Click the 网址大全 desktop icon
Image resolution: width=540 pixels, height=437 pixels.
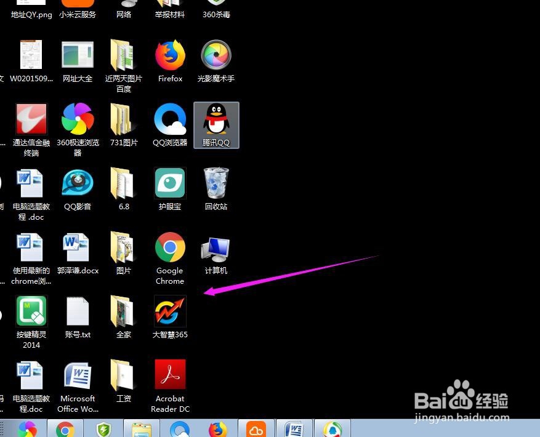(x=78, y=62)
